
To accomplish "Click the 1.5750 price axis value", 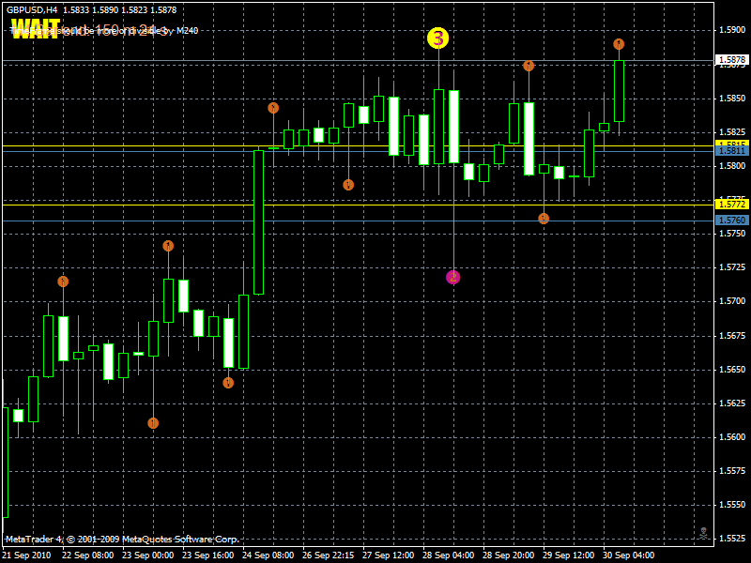I will tap(732, 234).
